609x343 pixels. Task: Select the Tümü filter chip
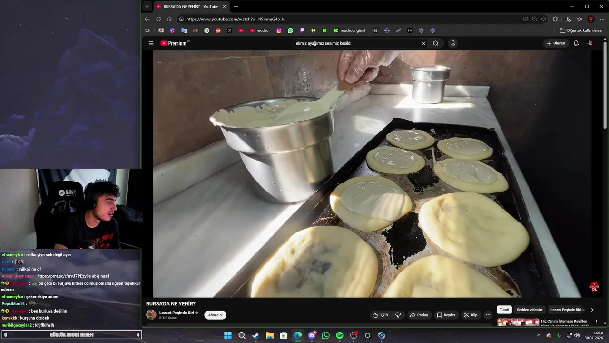click(504, 310)
